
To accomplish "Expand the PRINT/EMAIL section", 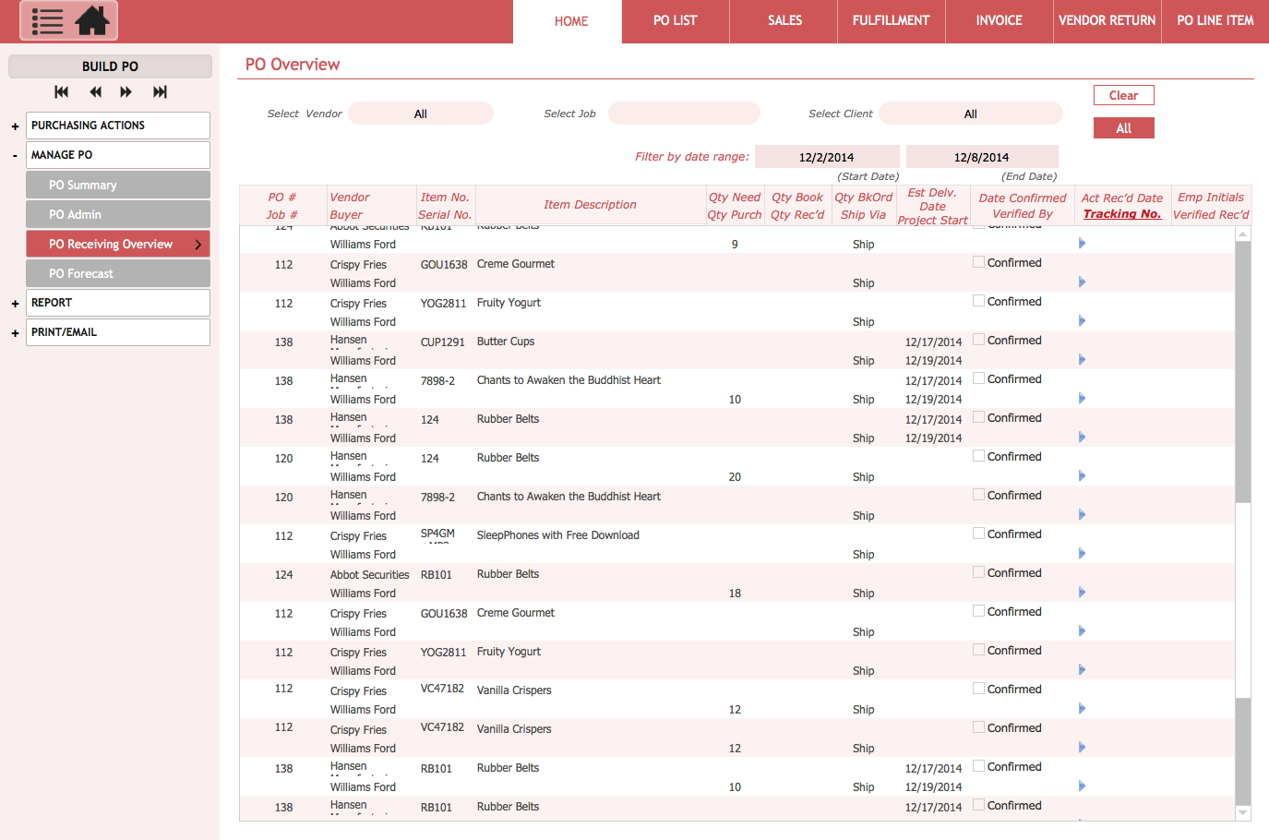I will [15, 332].
